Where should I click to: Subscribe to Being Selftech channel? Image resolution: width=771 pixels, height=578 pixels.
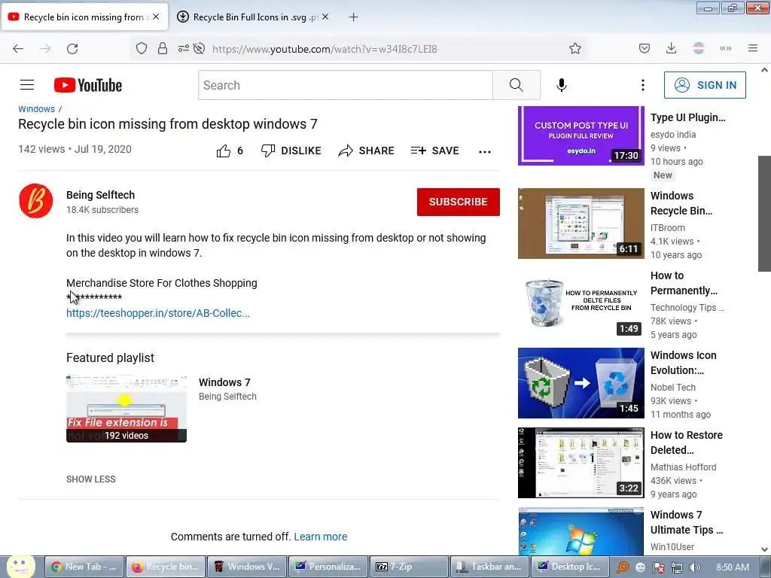click(459, 202)
